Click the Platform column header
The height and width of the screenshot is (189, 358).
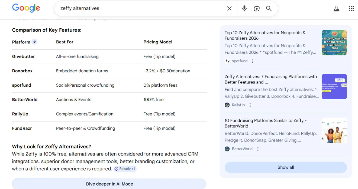coord(21,42)
